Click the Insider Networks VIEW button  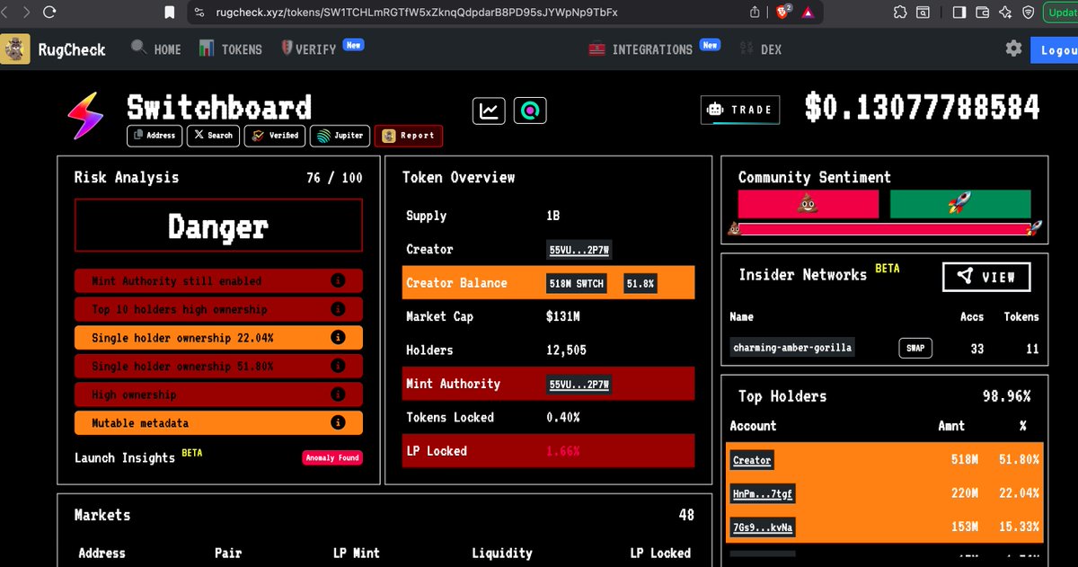point(986,277)
